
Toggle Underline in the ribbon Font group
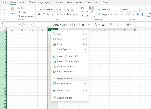pyautogui.click(x=48, y=14)
